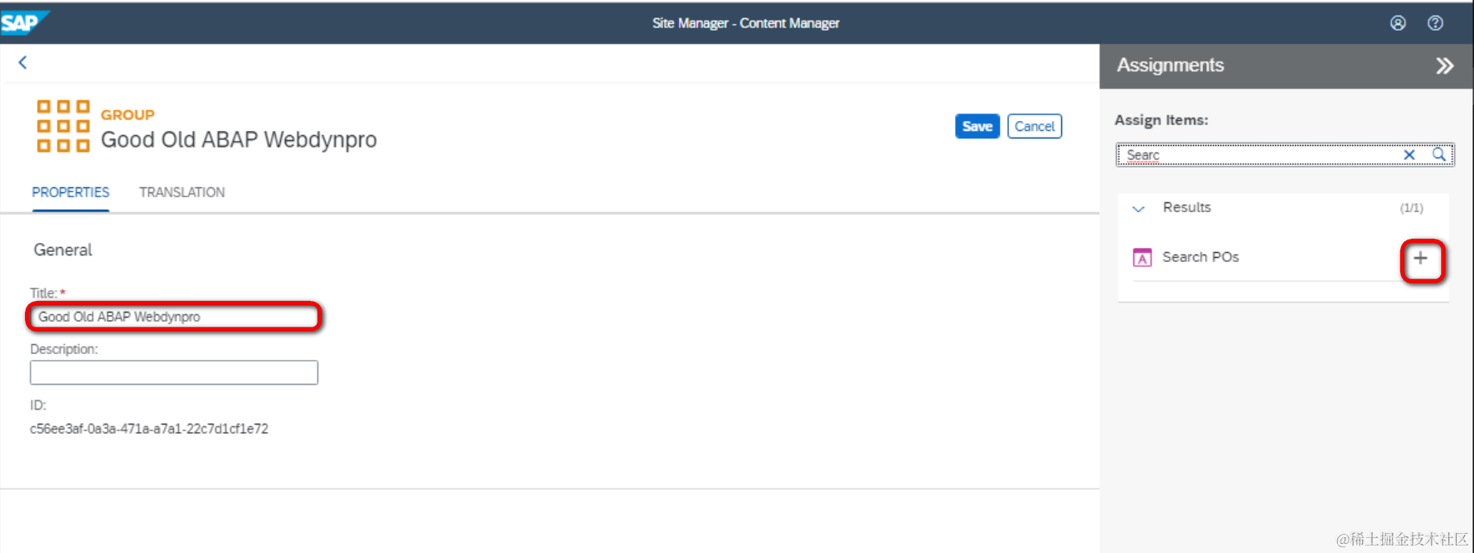This screenshot has height=553, width=1474.
Task: Click the search magnifier icon
Action: pyautogui.click(x=1439, y=154)
